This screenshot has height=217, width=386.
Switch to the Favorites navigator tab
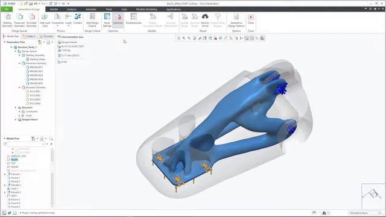click(x=46, y=36)
